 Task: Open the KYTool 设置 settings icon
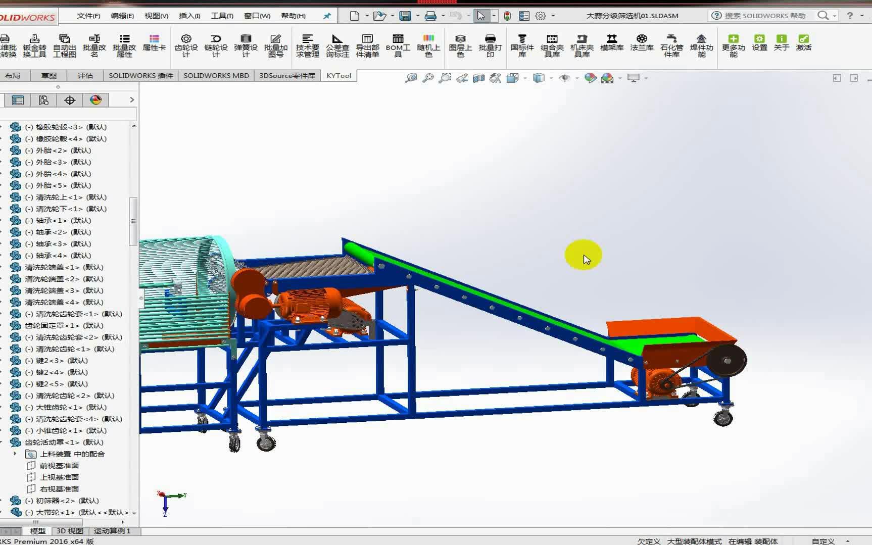click(759, 42)
